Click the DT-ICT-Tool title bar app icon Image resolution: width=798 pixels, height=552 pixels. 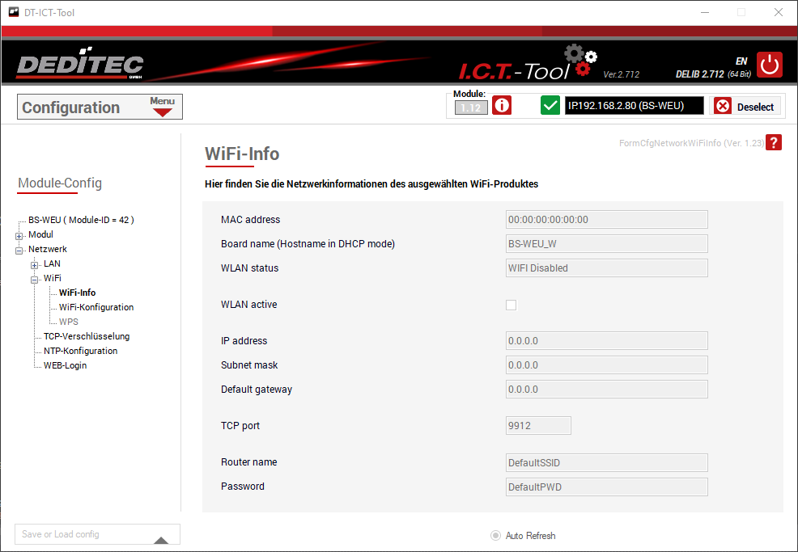click(13, 12)
